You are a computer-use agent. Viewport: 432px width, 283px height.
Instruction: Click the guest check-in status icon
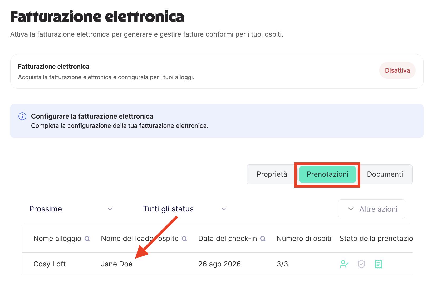tap(344, 264)
